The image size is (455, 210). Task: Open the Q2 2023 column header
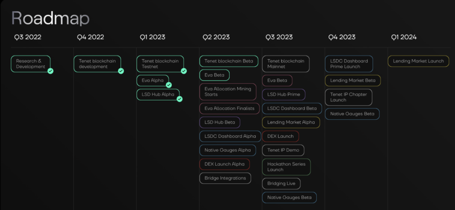click(216, 37)
